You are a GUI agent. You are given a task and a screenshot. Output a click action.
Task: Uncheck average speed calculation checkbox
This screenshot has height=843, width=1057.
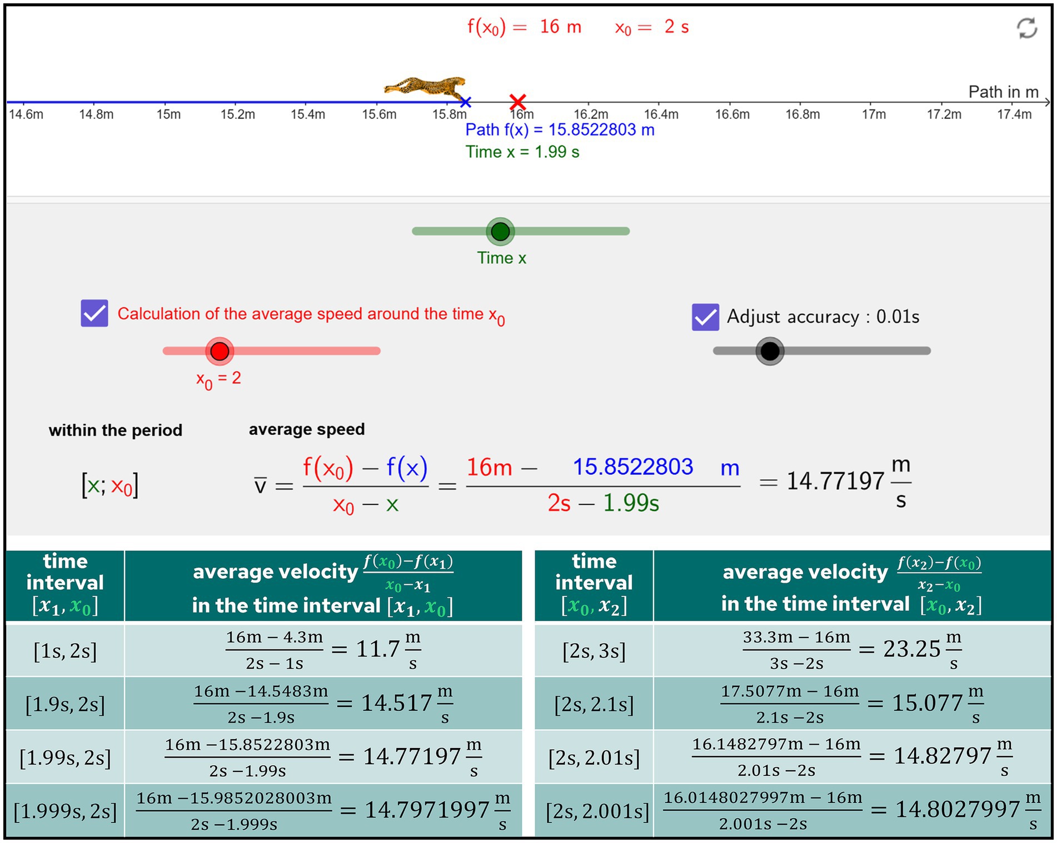click(x=94, y=314)
